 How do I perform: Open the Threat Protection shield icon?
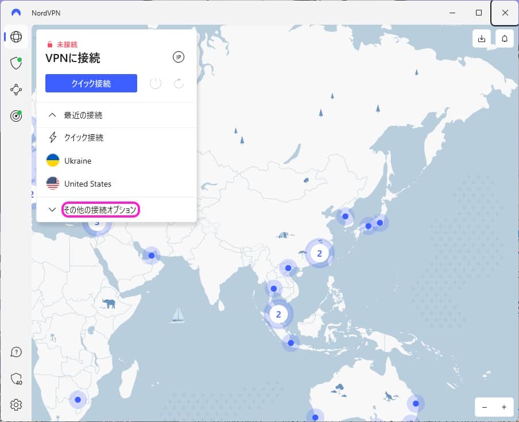point(16,63)
